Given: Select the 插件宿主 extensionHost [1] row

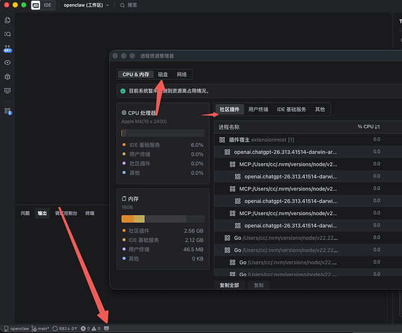Looking at the screenshot, I should coord(308,140).
